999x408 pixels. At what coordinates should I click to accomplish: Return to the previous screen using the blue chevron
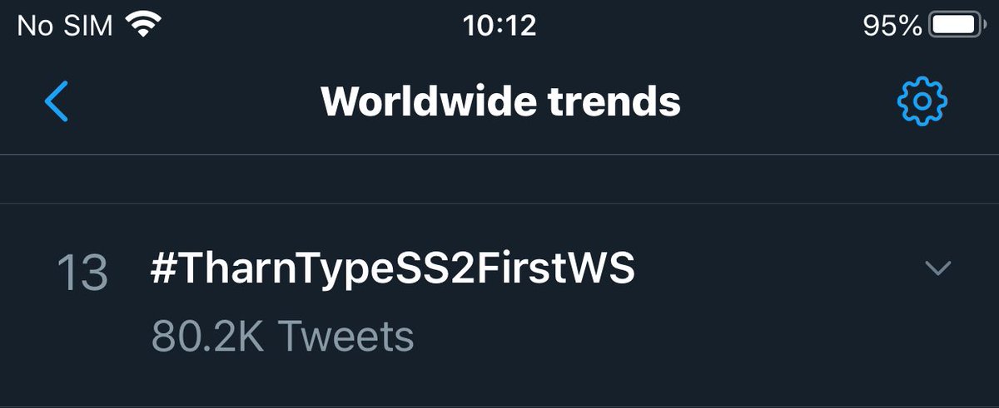coord(56,101)
